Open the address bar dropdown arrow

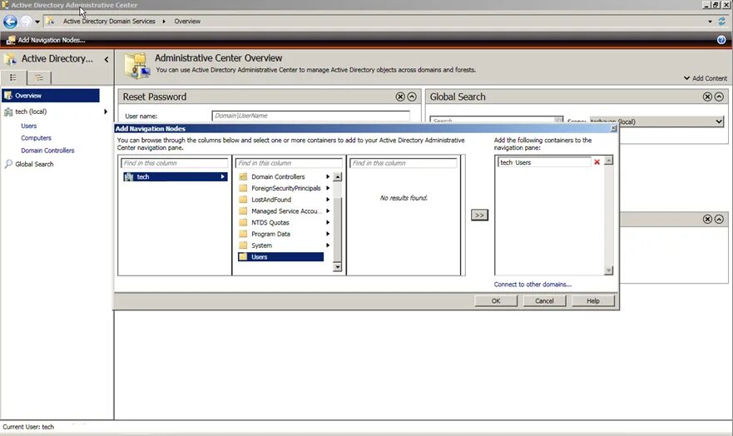point(710,22)
